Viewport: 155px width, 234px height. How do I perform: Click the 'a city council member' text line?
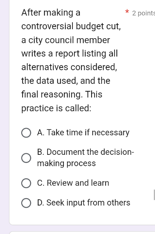point(65,40)
